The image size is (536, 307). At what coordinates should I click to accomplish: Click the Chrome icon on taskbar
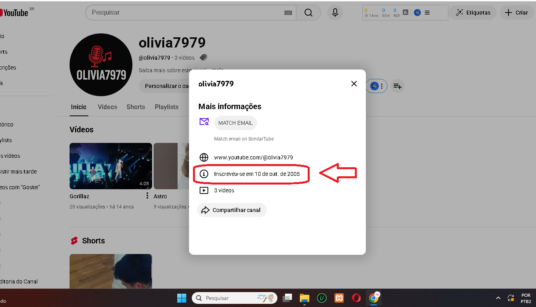(374, 298)
